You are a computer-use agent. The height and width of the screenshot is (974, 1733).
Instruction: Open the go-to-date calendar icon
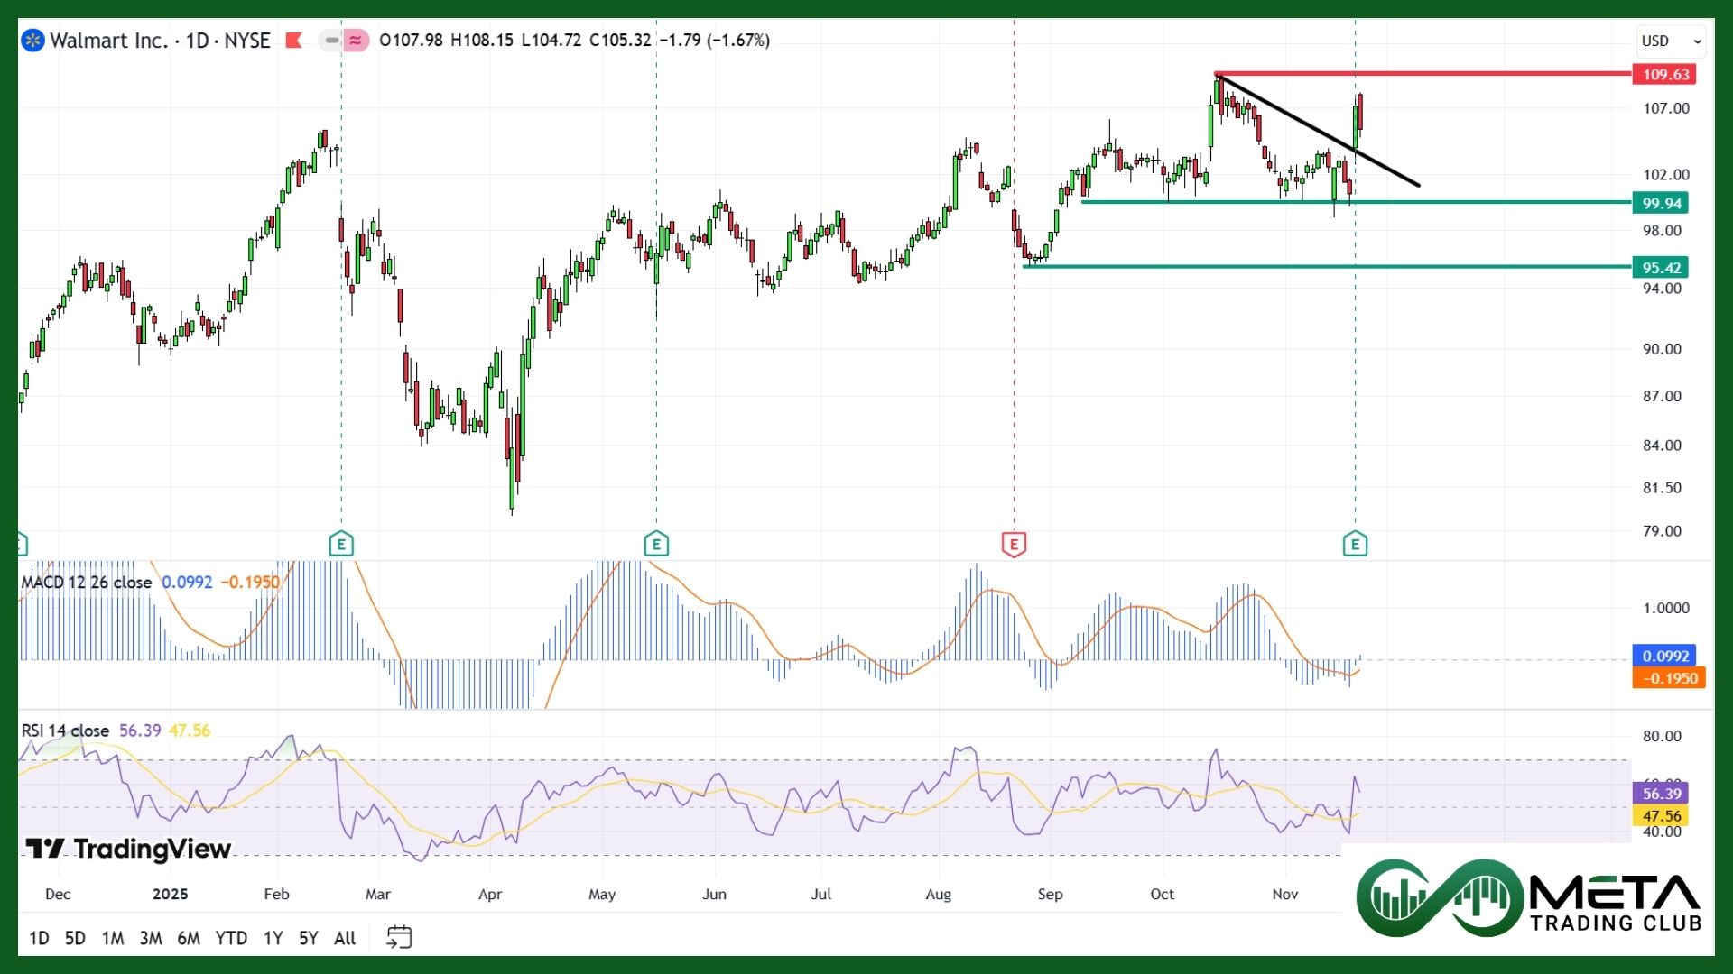[398, 937]
